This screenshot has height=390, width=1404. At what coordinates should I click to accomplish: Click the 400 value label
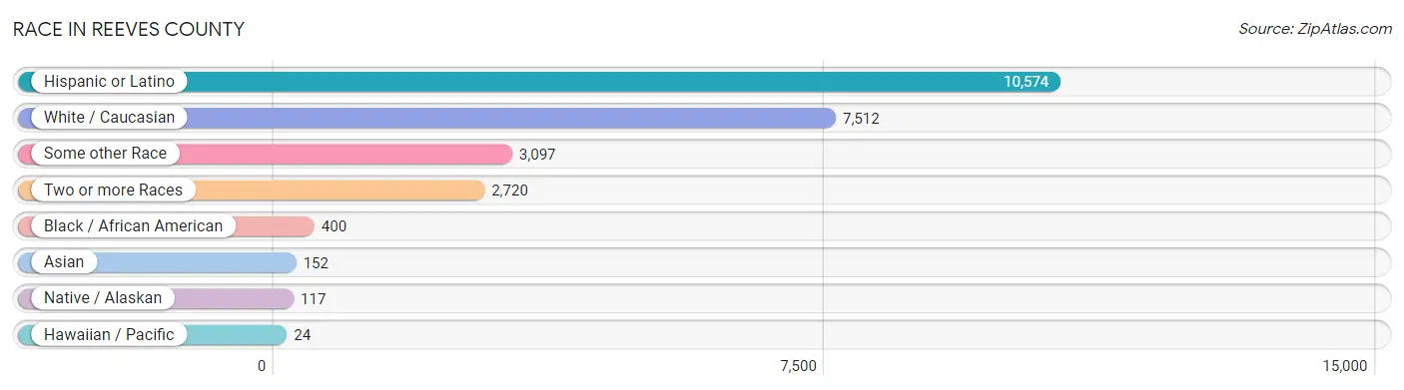(x=335, y=226)
